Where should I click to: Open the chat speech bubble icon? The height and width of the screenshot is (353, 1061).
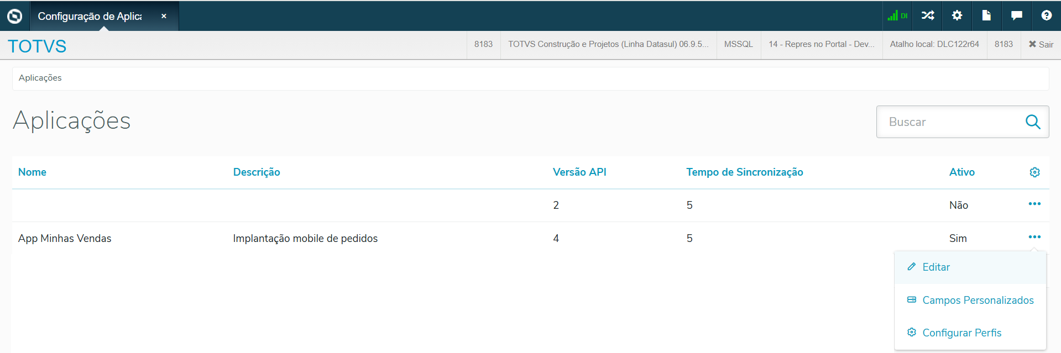point(1016,15)
